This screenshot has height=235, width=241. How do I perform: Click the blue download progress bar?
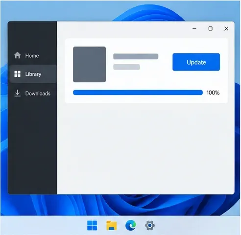click(138, 93)
